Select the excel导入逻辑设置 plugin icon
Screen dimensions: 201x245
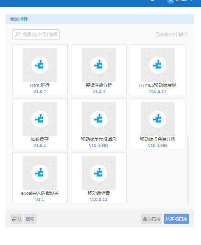pos(40,173)
